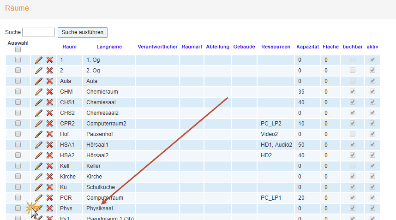
Task: Check the selection box for CHS1
Action: click(x=18, y=102)
